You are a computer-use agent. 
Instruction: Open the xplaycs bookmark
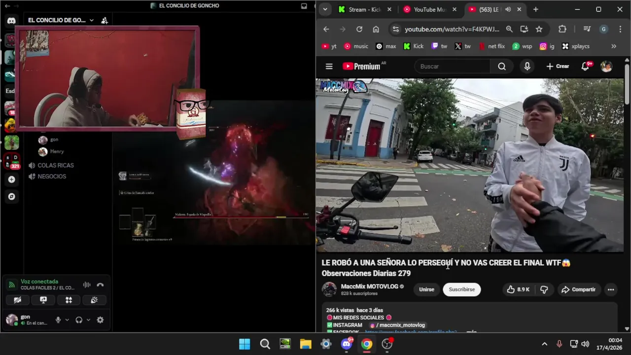coord(576,46)
